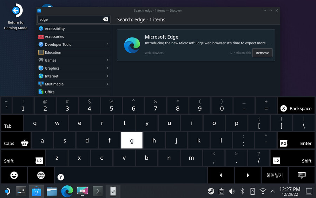This screenshot has height=198, width=316.
Task: Click Return to Gaming Mode desktop icon
Action: click(x=16, y=17)
